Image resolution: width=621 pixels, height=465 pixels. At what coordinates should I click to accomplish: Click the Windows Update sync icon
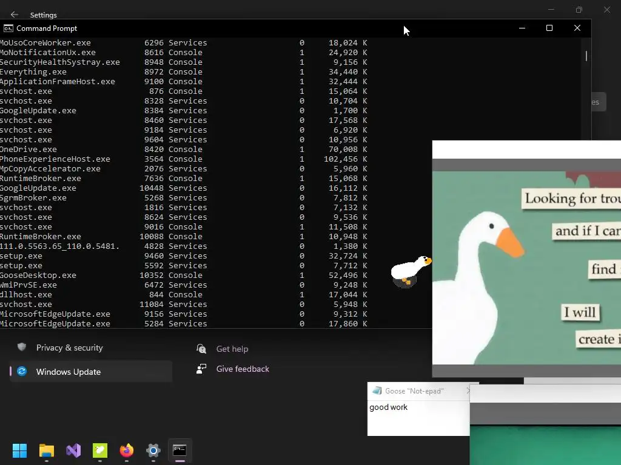tap(22, 371)
